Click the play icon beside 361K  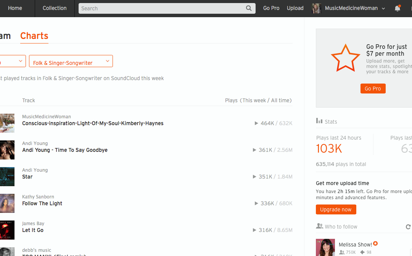tap(254, 150)
